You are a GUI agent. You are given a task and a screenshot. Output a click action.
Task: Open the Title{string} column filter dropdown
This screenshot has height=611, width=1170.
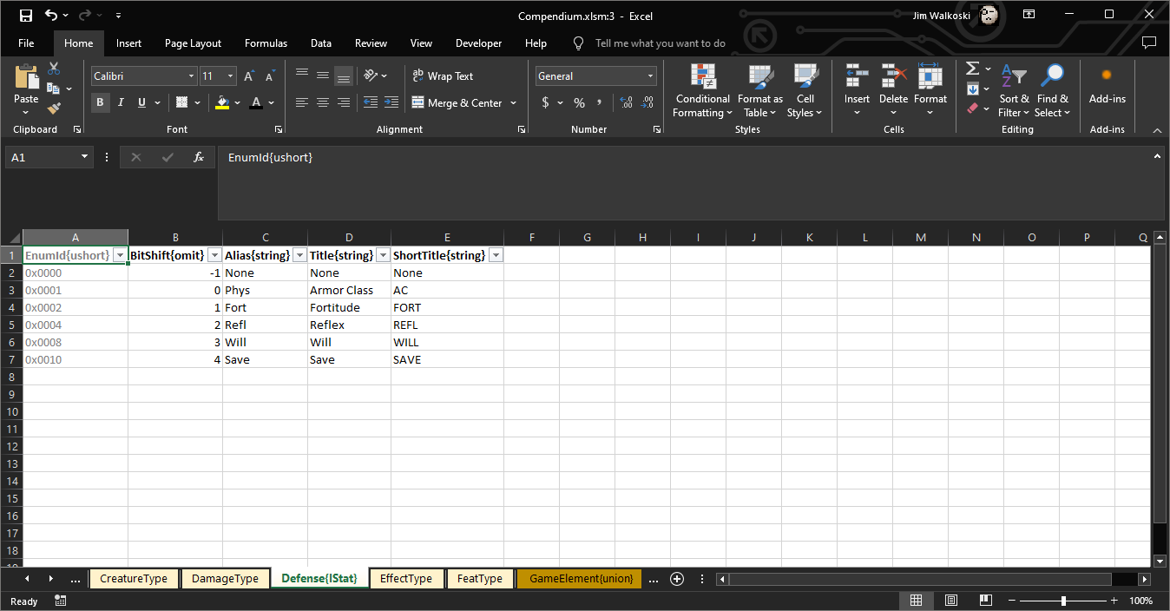[383, 255]
